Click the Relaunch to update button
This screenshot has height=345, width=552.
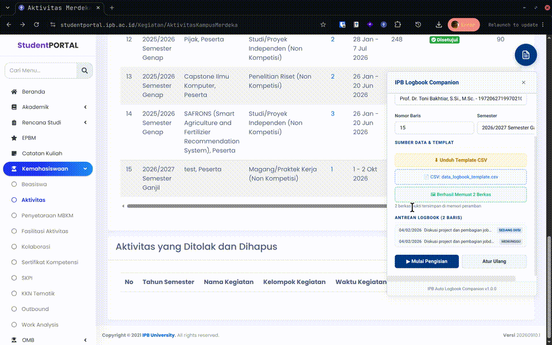click(513, 25)
